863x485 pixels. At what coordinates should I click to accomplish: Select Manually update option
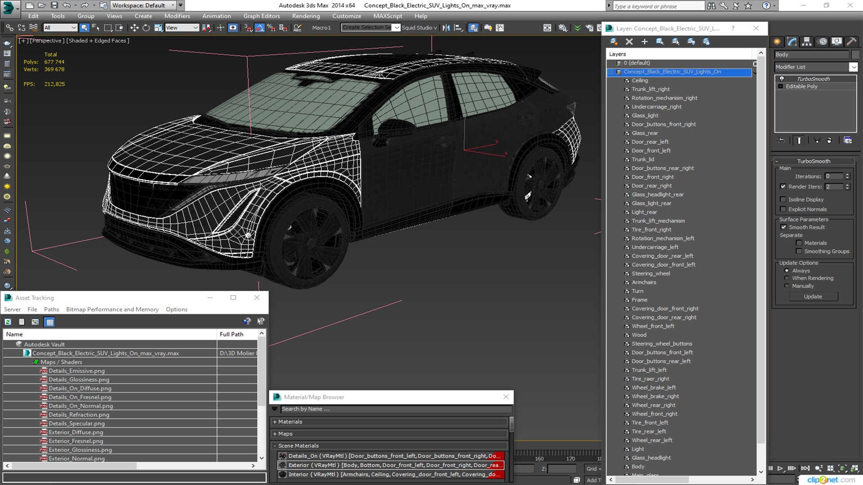tap(787, 286)
